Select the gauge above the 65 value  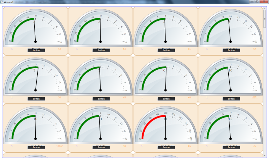[x=101, y=77]
